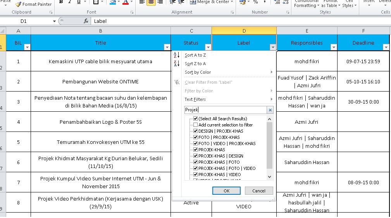The image size is (391, 218).
Task: Select column B header
Action: 101,31
